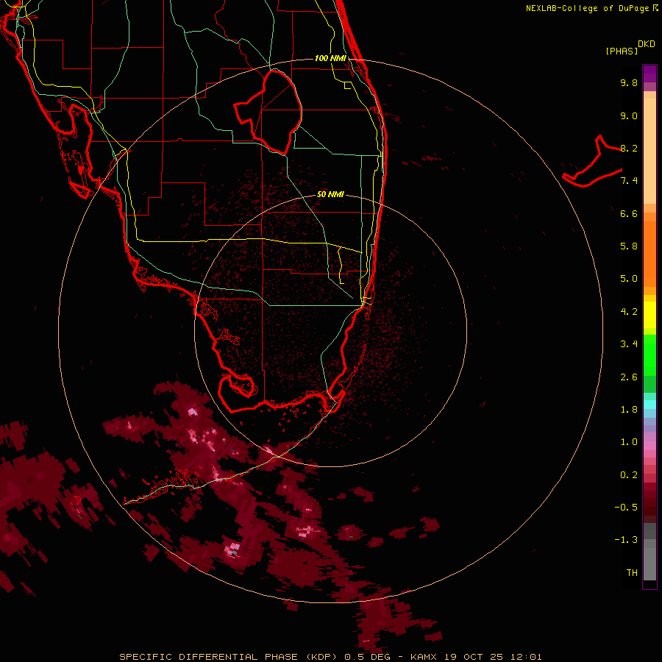Screen dimensions: 662x662
Task: Click the -1.3 color scale value
Action: 626,540
